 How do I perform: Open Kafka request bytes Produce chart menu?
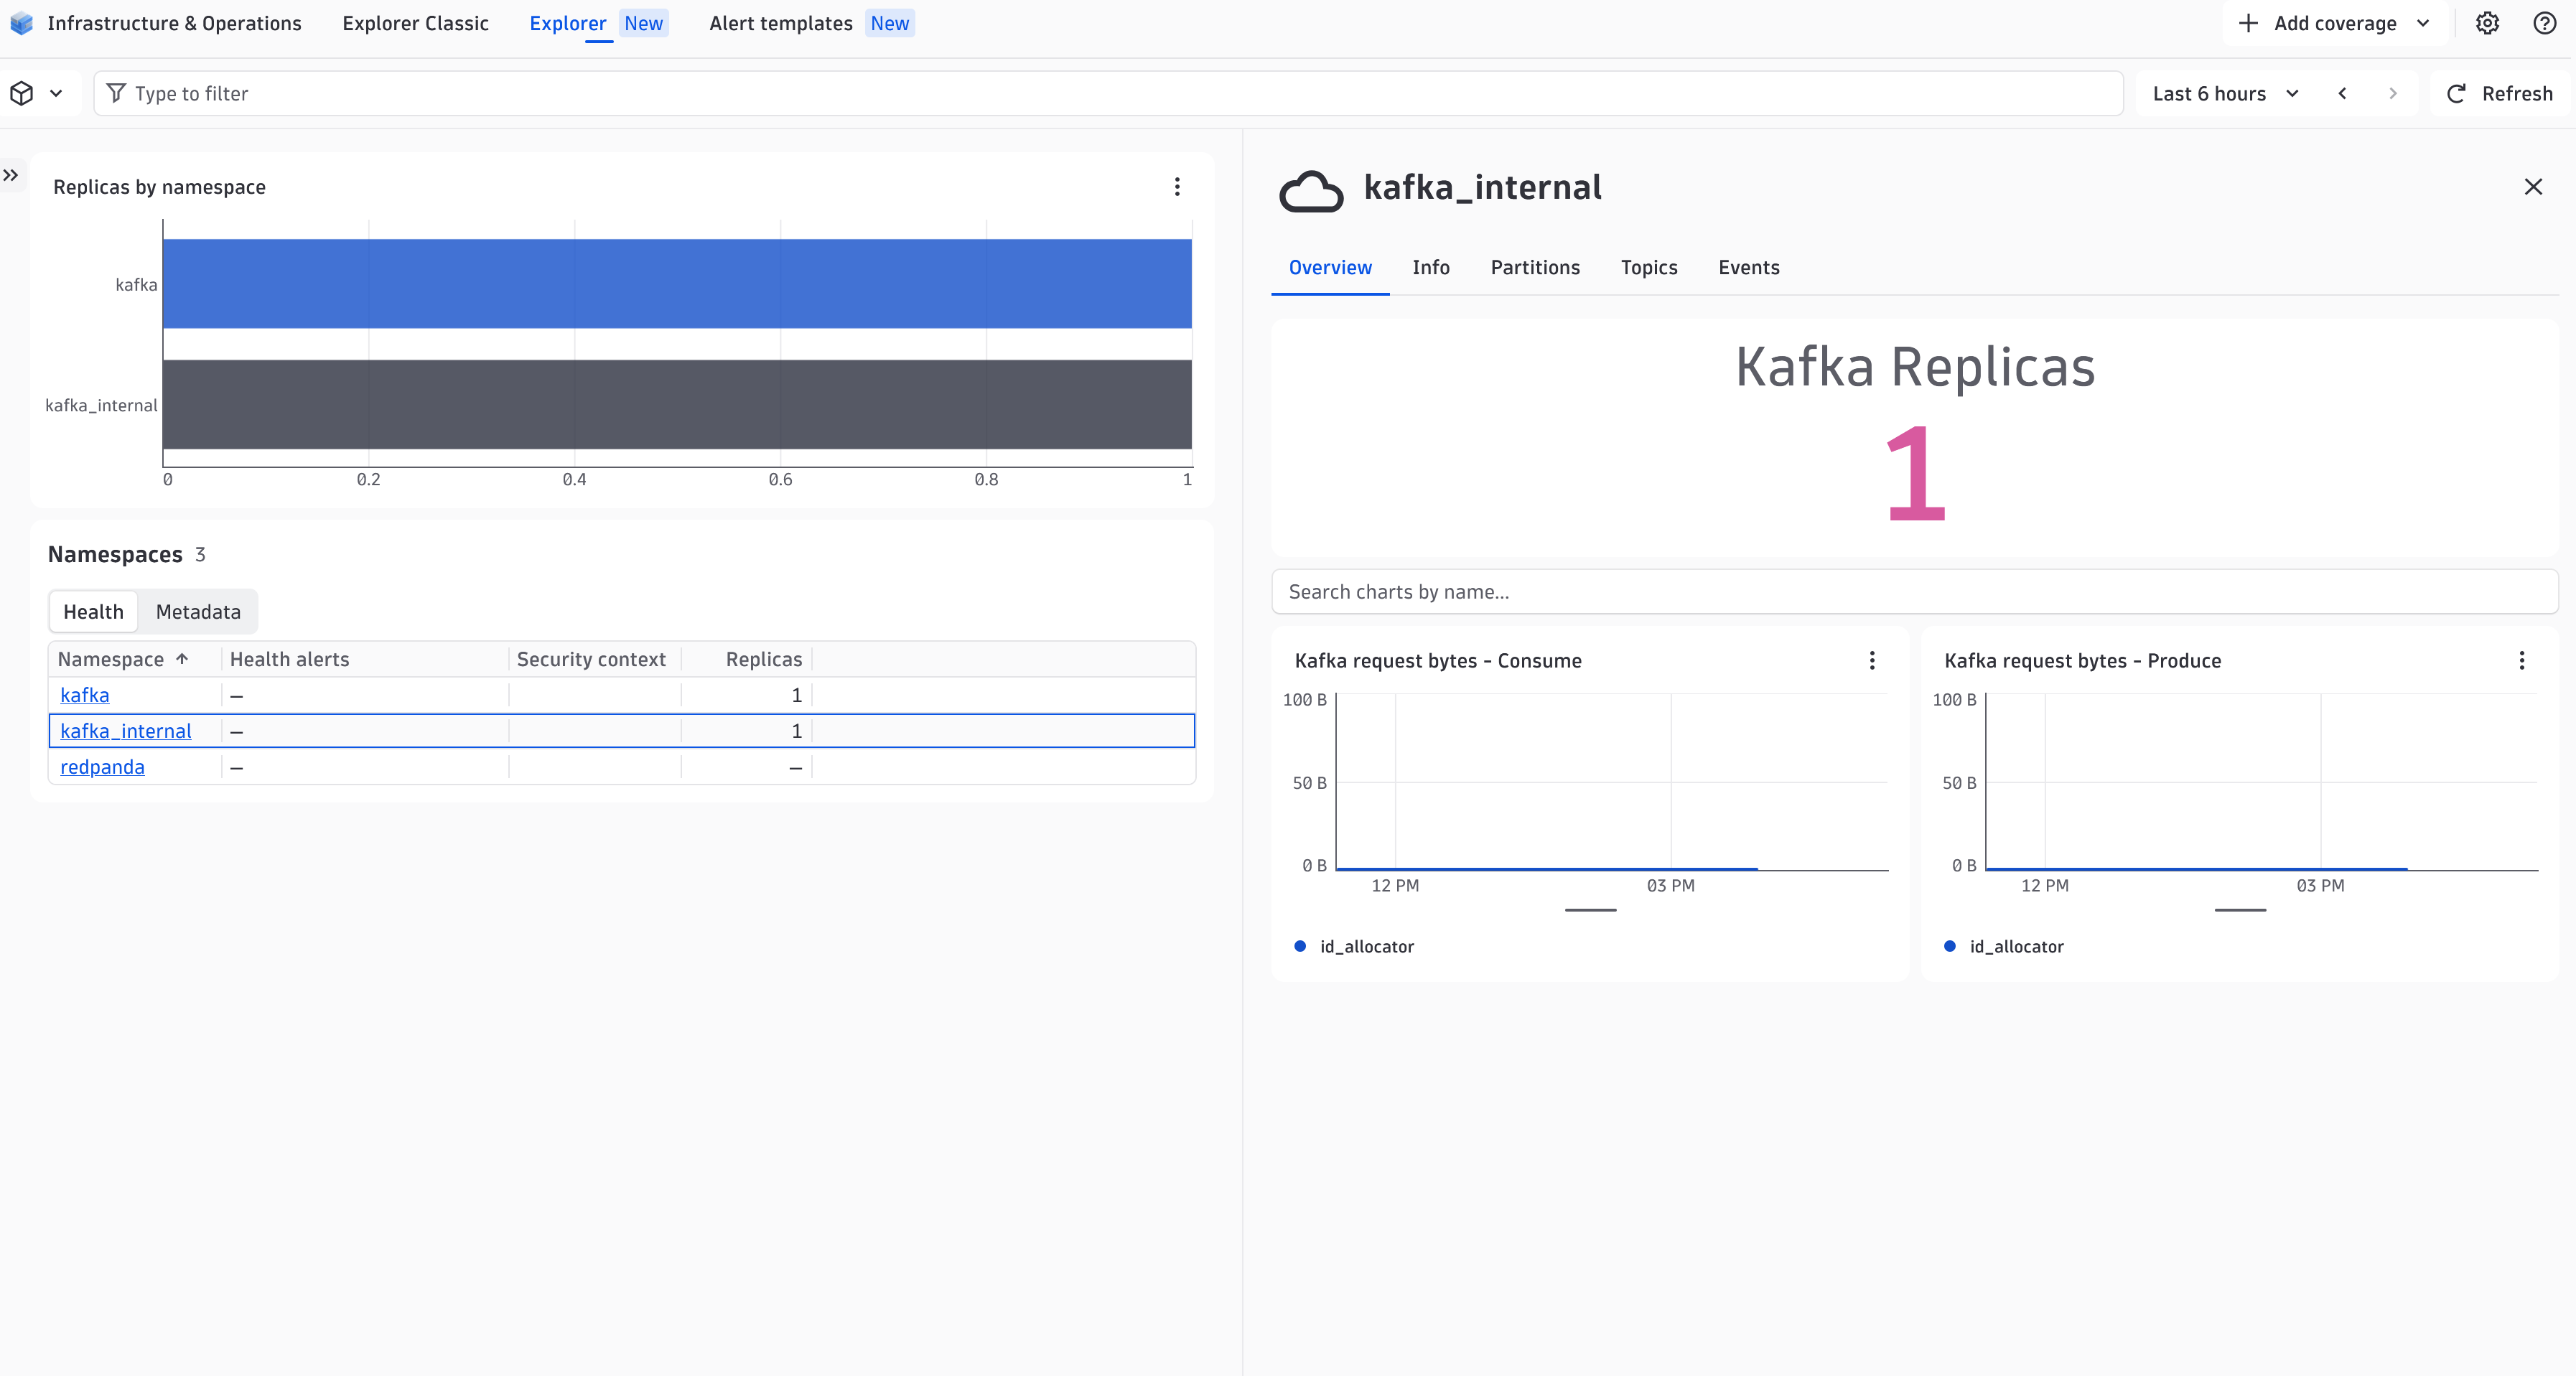[2521, 660]
